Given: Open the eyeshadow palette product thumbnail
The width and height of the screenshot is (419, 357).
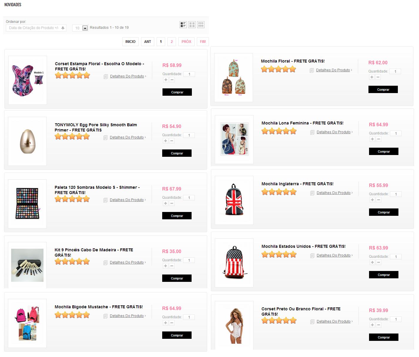Looking at the screenshot, I should pos(27,204).
